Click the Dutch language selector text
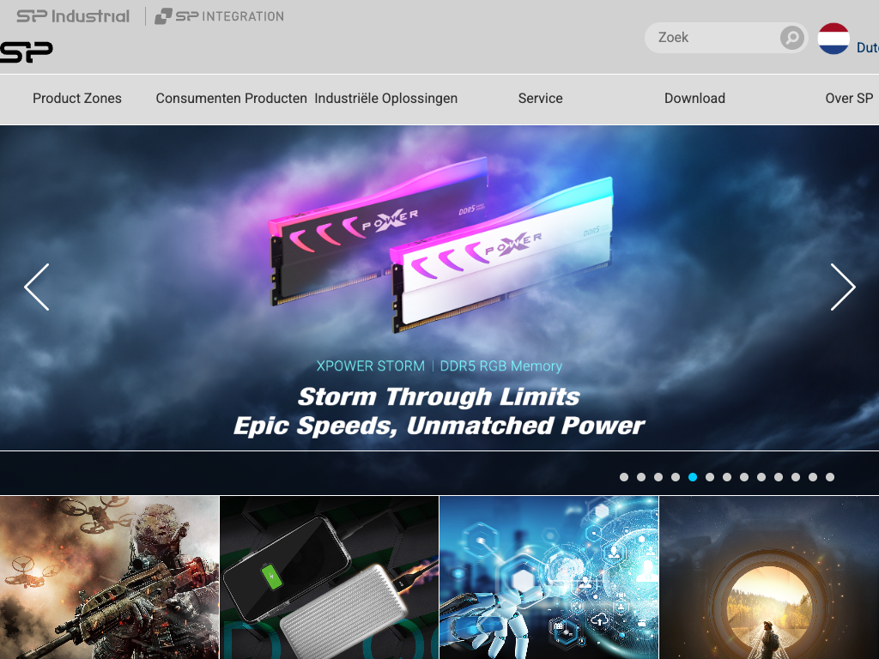This screenshot has height=659, width=879. 867,48
